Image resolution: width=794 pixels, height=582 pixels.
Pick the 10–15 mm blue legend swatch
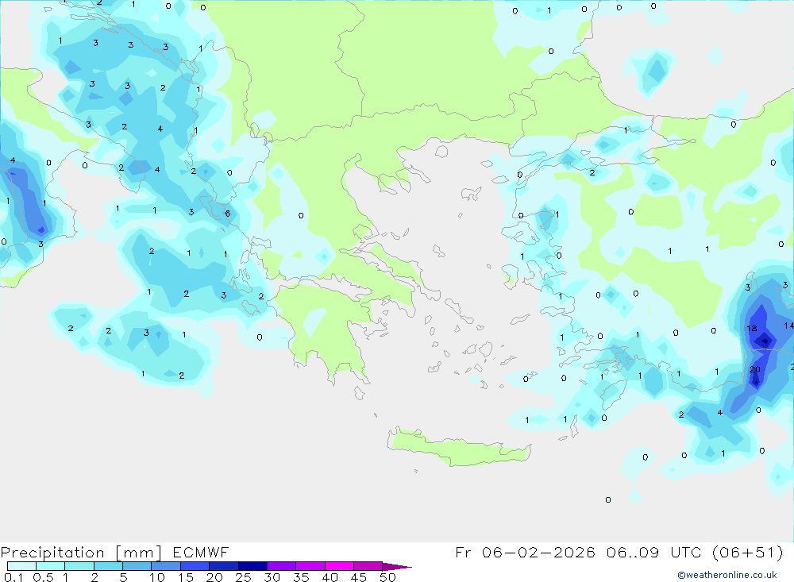[166, 566]
